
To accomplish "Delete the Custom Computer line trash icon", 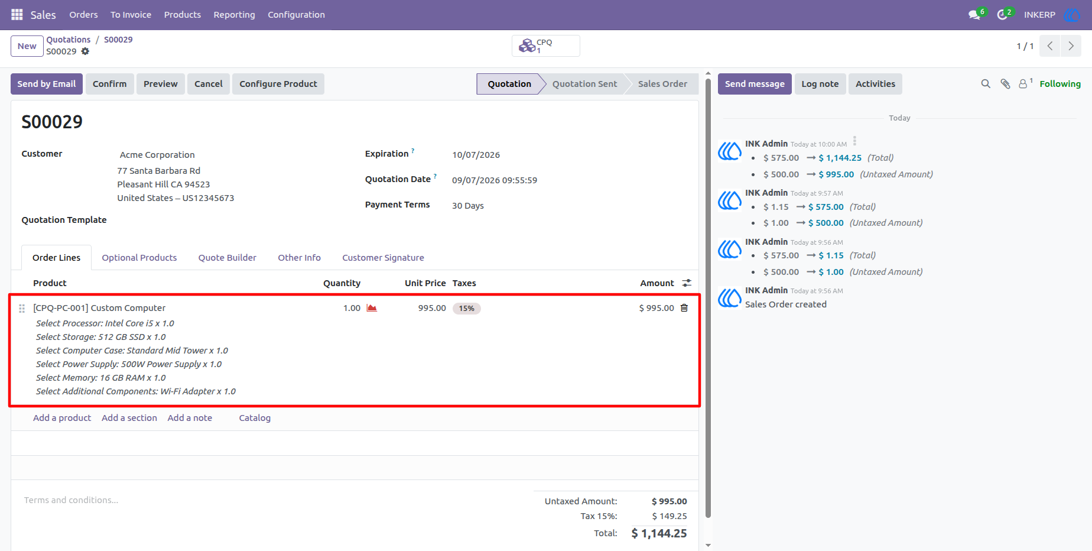I will (684, 308).
